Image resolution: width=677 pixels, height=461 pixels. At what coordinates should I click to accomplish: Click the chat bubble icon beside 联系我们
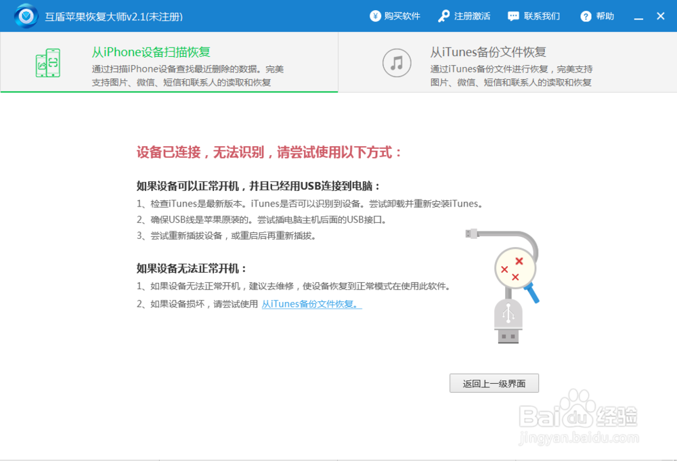513,16
